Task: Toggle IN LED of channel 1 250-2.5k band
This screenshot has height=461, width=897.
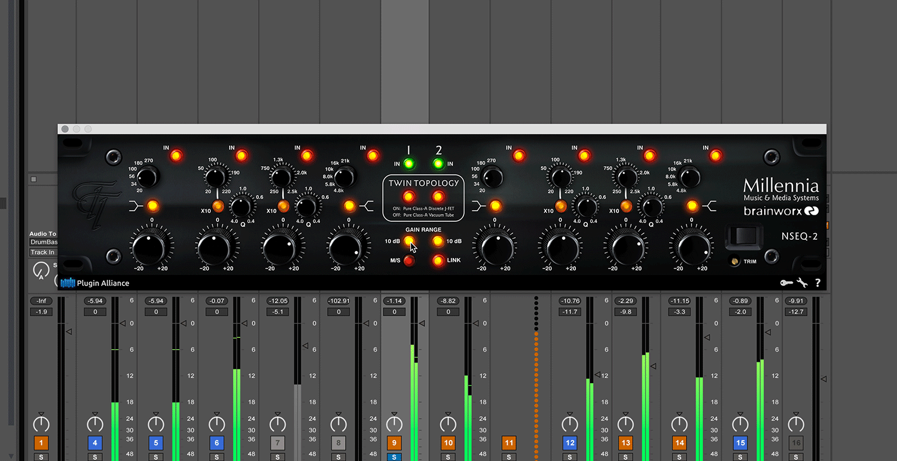Action: point(307,156)
